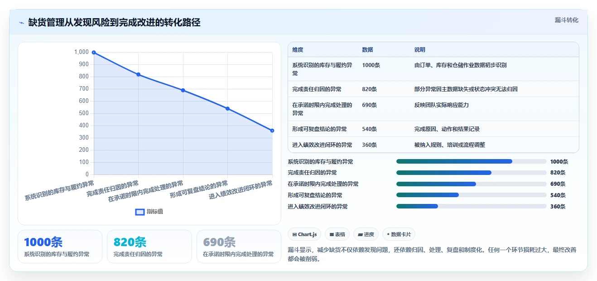The image size is (597, 281).
Task: Select the 进度 tag chip
Action: click(366, 234)
